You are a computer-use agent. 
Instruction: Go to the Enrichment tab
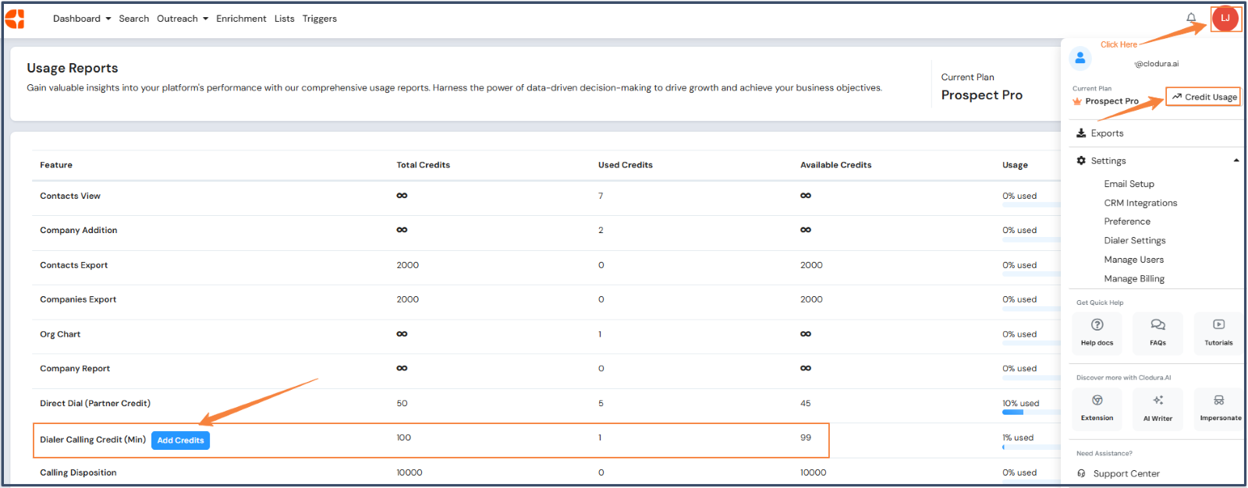[241, 19]
